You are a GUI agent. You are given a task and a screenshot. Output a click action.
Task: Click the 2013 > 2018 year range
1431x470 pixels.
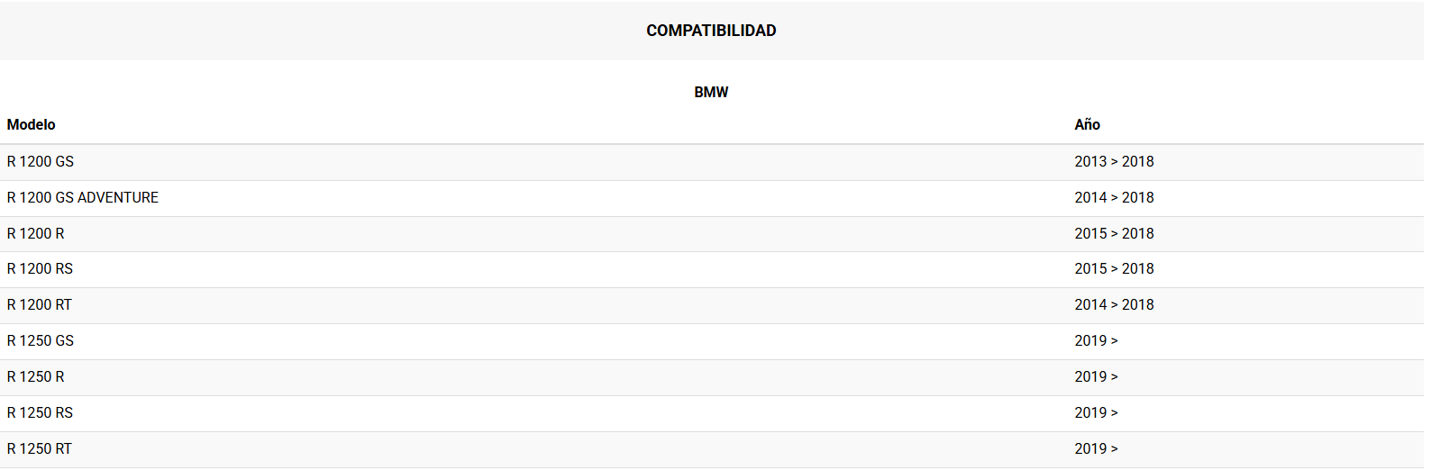[x=1114, y=161]
